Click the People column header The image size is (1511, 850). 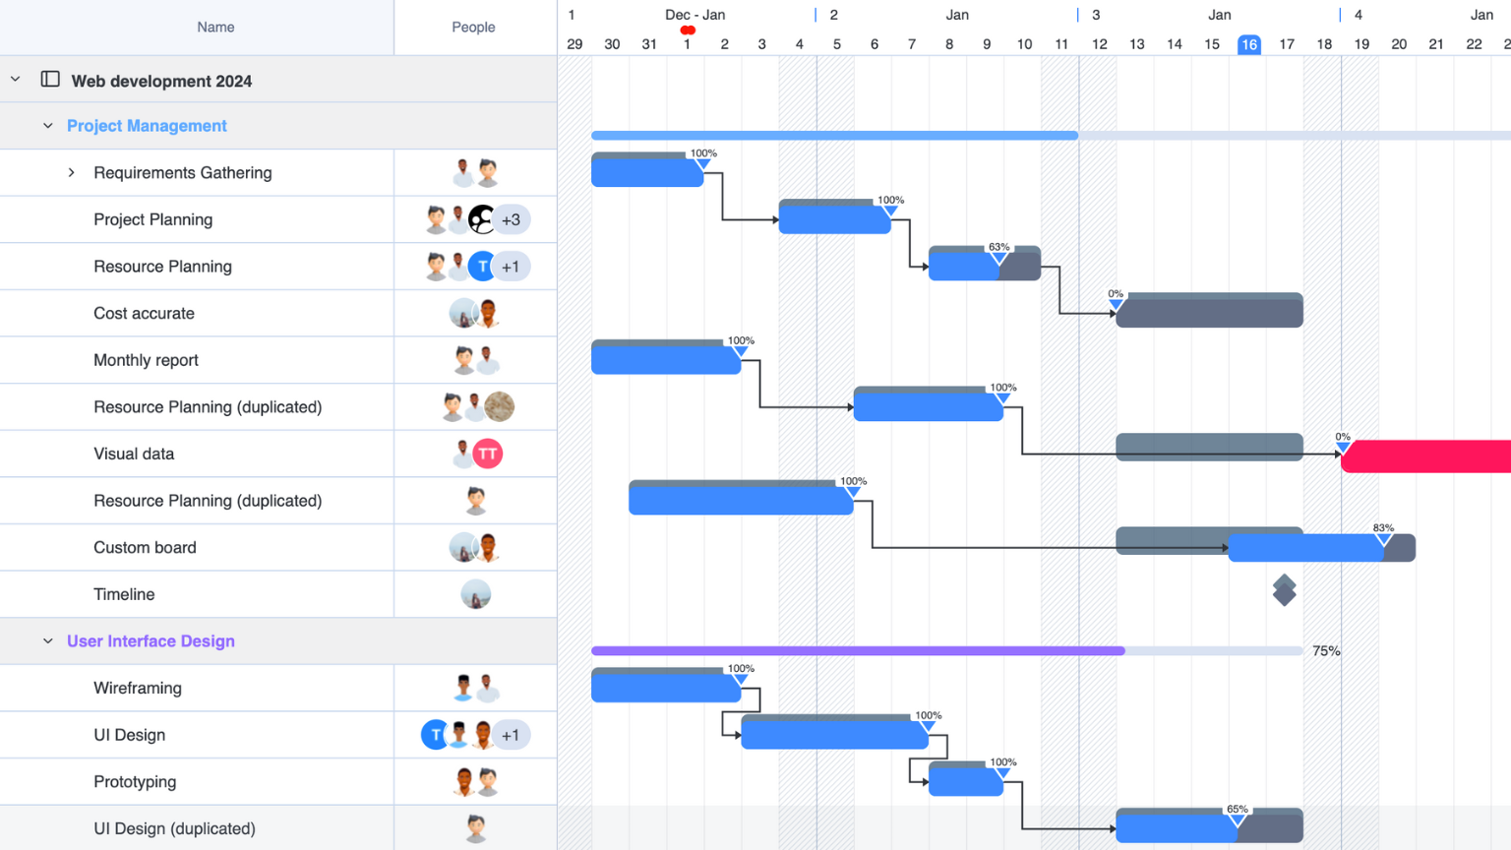pos(473,28)
